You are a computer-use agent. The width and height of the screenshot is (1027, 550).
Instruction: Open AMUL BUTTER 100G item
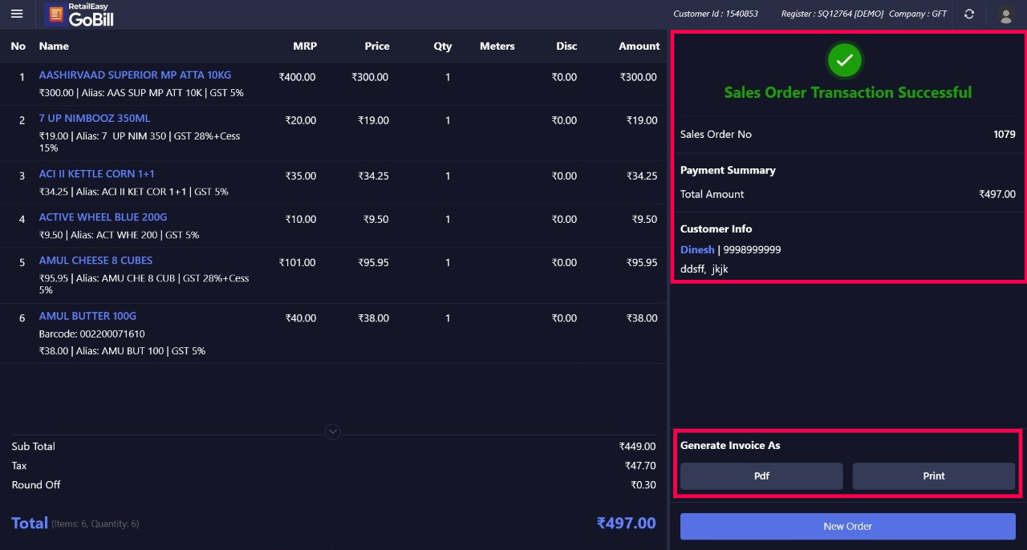coord(87,315)
